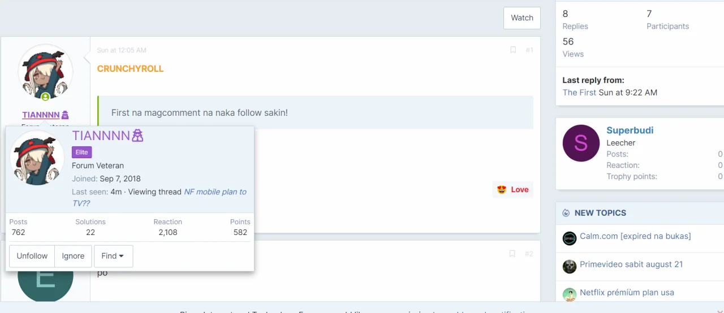Ignore TIANNNN
The image size is (724, 313).
coord(73,256)
